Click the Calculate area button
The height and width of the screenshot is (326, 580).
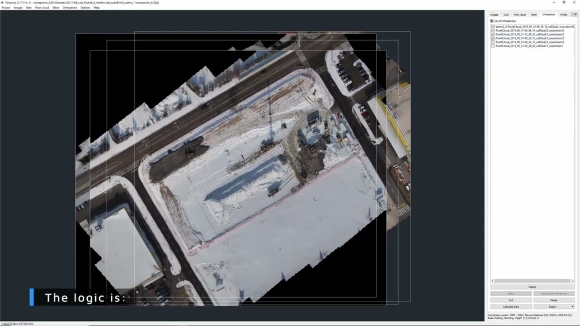(511, 307)
